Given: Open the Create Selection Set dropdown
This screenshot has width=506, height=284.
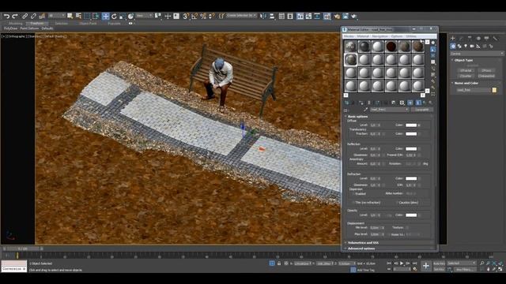Looking at the screenshot, I should point(240,16).
